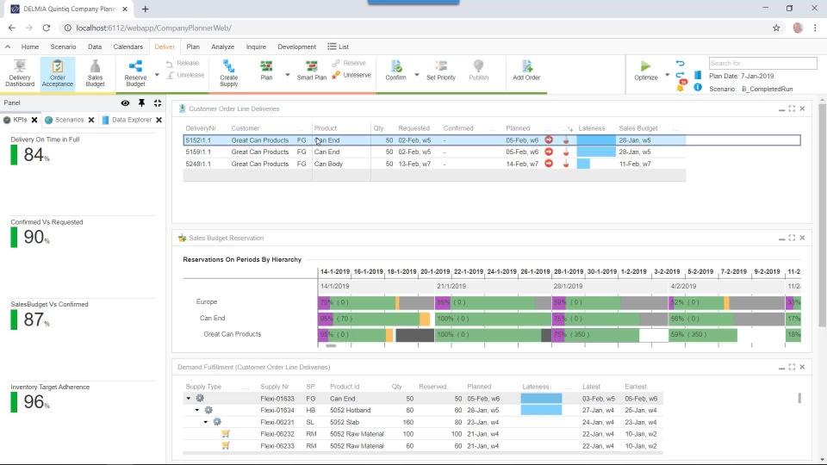Open the Data Explorer panel tab
The width and height of the screenshot is (827, 465).
[x=131, y=120]
